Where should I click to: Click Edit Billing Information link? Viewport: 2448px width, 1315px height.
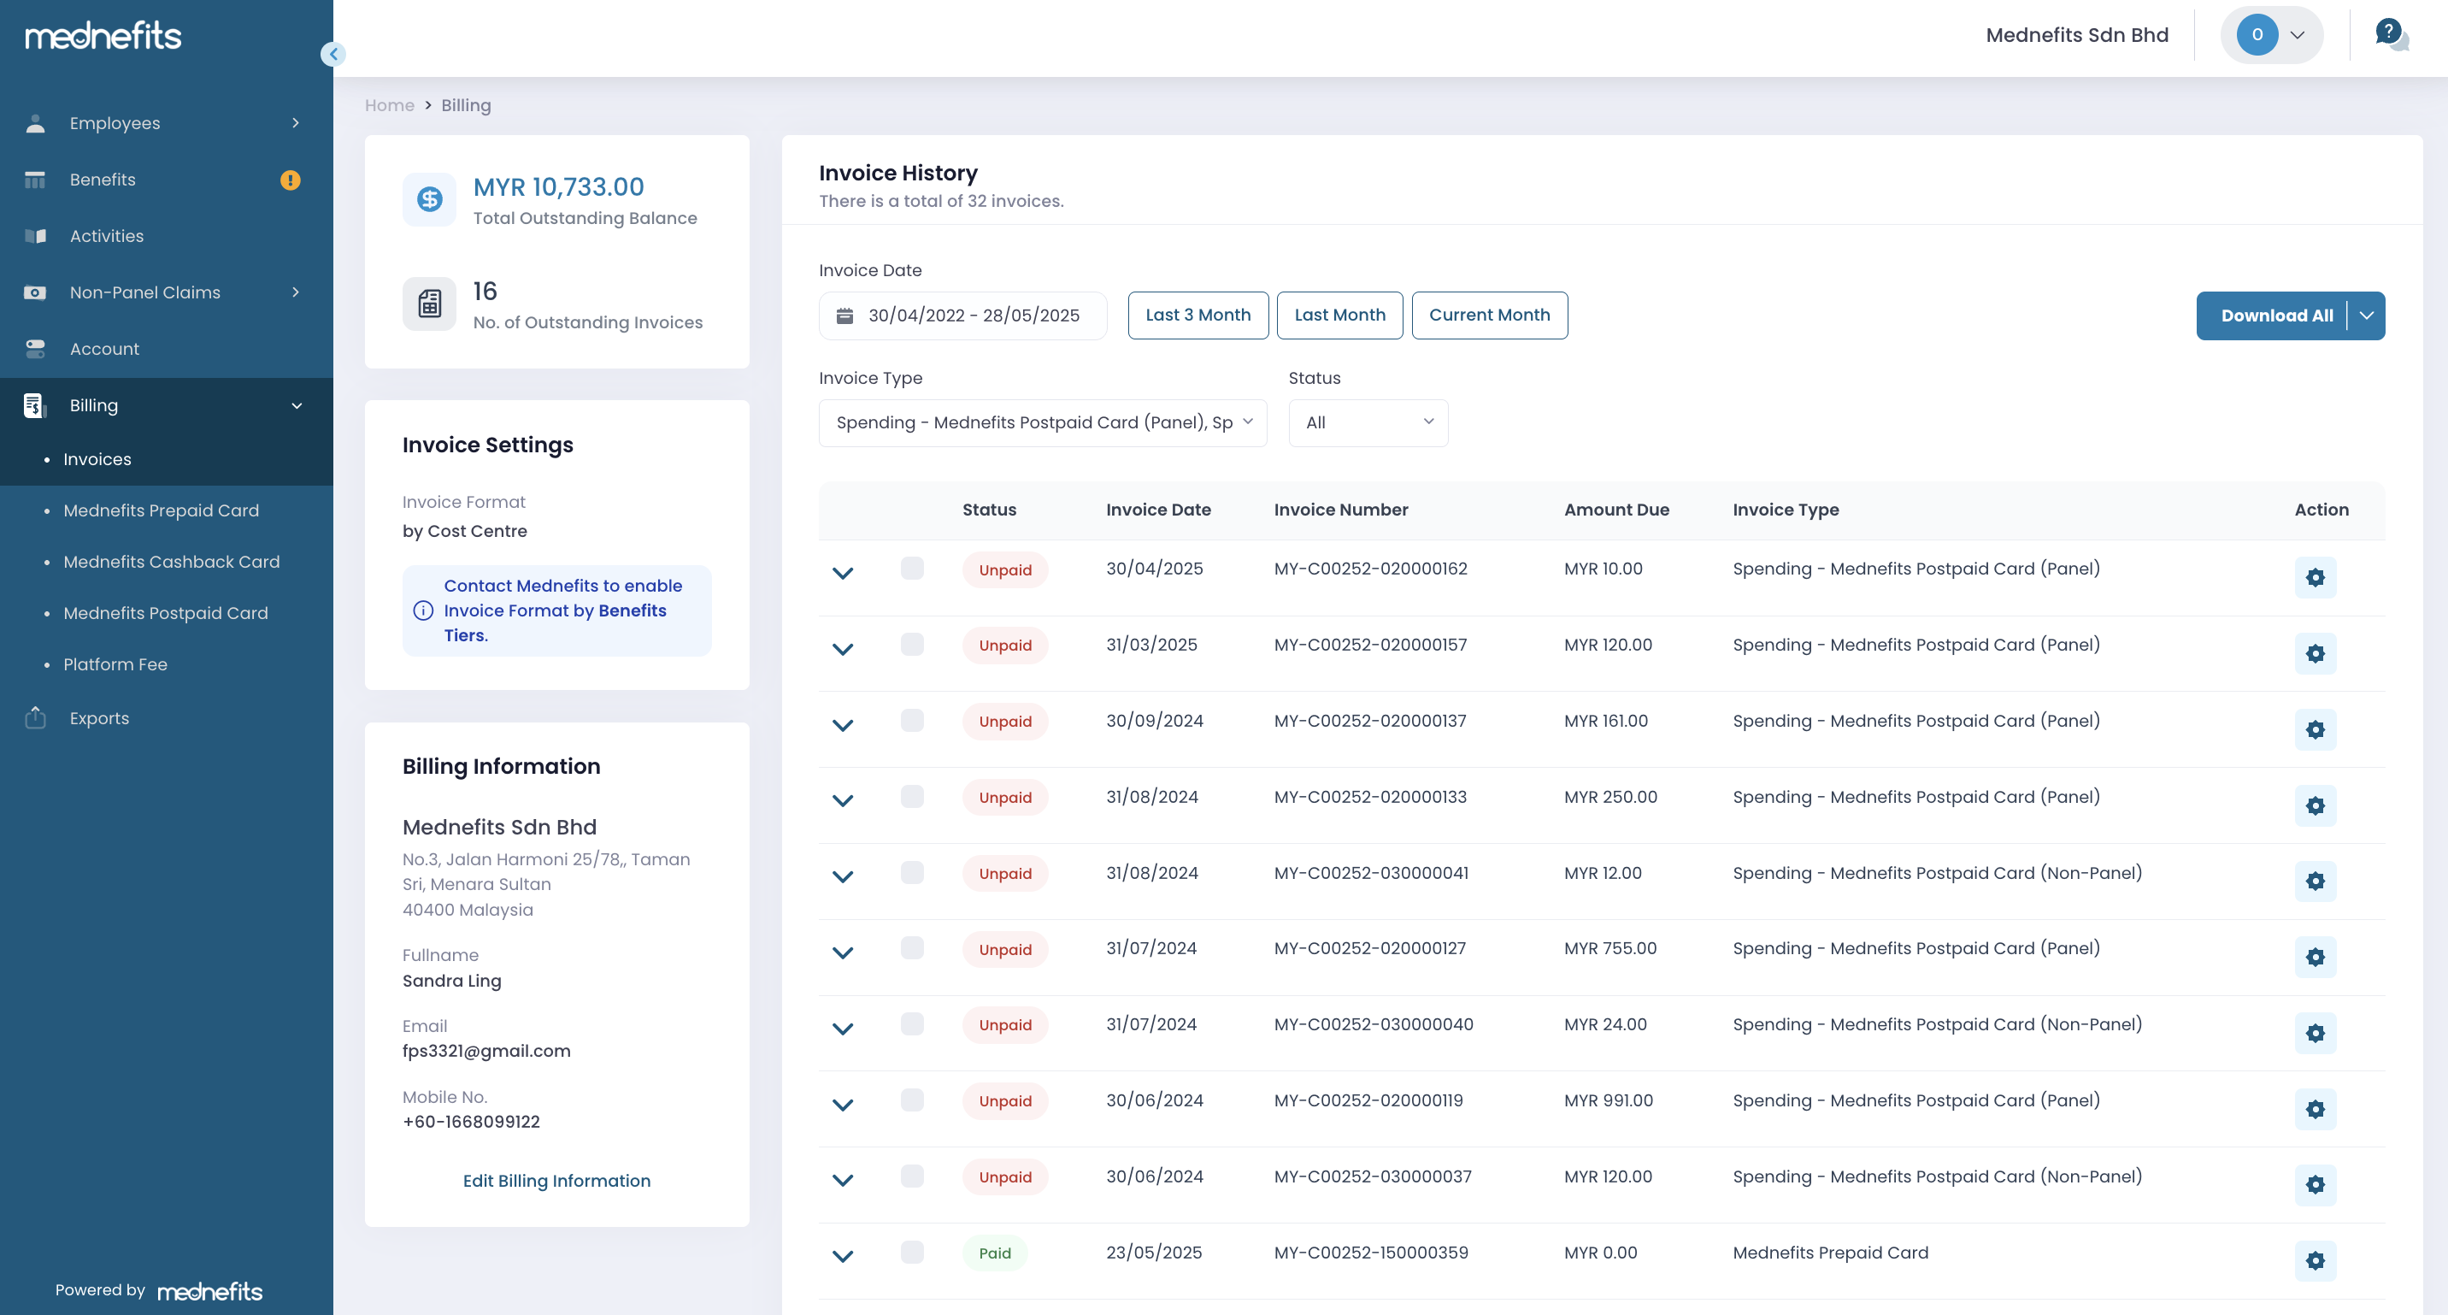[556, 1180]
